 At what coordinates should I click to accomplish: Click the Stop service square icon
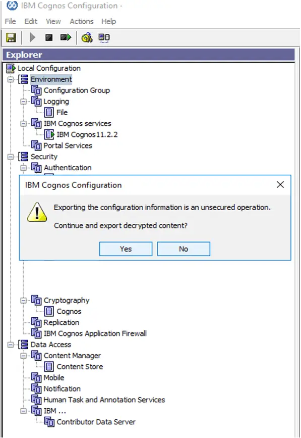click(49, 37)
